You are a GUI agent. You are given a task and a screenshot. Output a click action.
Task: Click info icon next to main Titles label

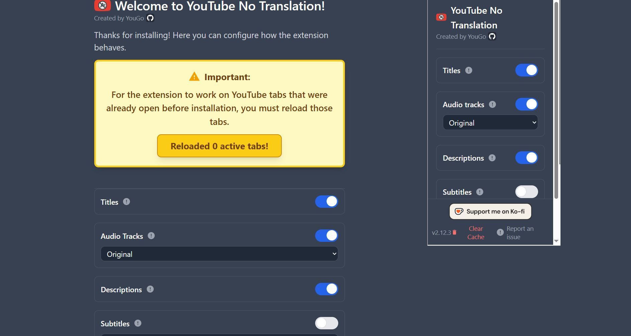(x=126, y=202)
